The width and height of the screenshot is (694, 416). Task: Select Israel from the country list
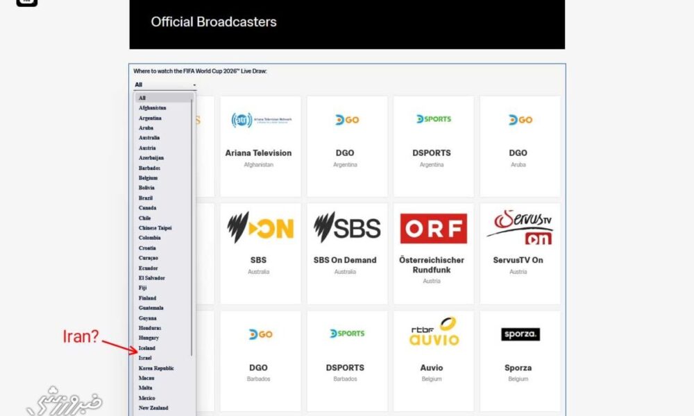[145, 358]
